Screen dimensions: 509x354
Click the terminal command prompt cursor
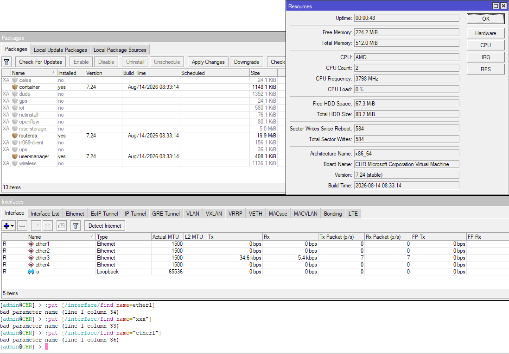coord(46,347)
